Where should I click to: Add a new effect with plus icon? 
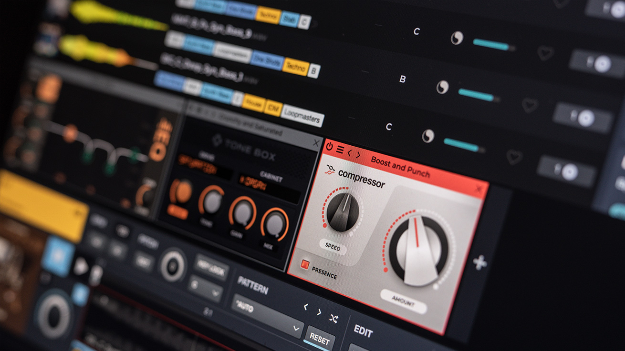point(479,262)
